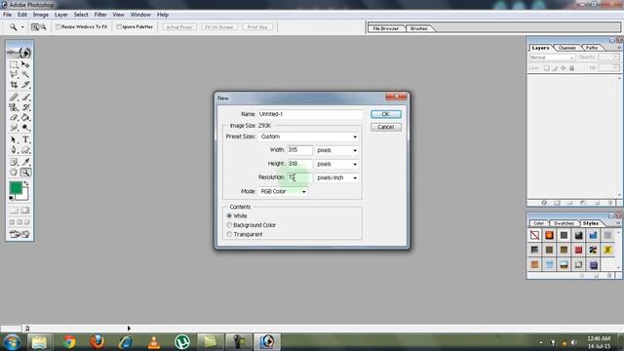The height and width of the screenshot is (351, 624).
Task: Open the Resolution pixels/inch dropdown
Action: click(336, 177)
